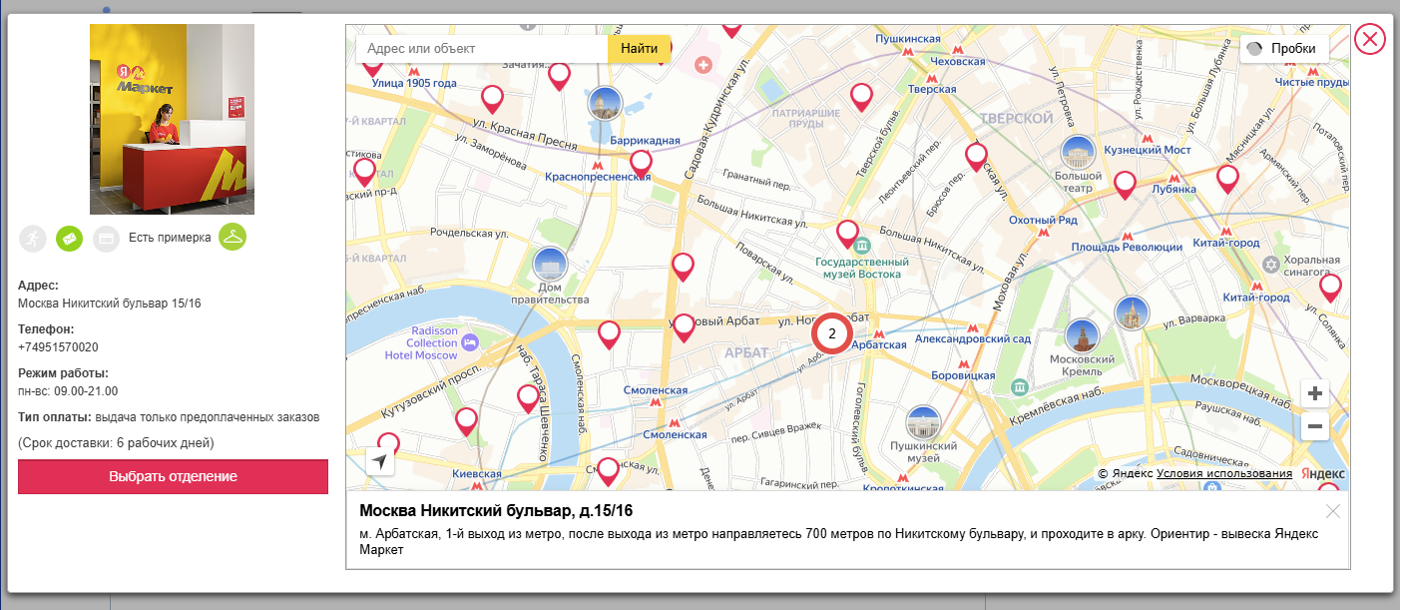The height and width of the screenshot is (610, 1401).
Task: Click the Срок доставки: 6 рабочих дней text
Action: [116, 442]
